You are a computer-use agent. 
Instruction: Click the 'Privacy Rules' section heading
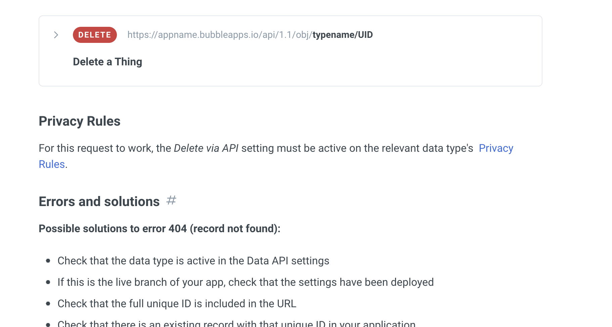80,121
